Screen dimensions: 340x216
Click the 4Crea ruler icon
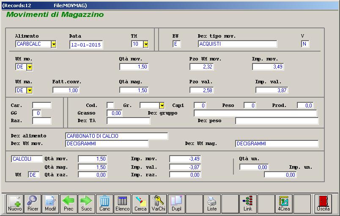click(x=284, y=204)
